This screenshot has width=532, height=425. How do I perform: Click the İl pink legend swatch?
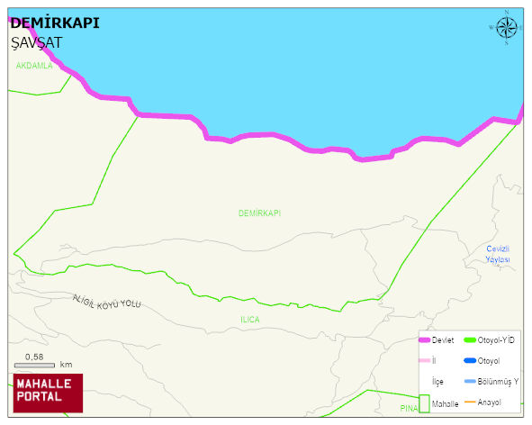point(425,360)
